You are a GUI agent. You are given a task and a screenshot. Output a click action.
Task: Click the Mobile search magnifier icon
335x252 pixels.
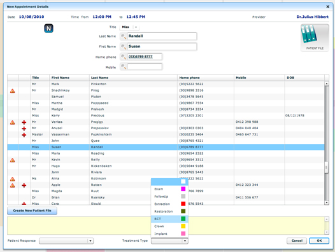124,67
